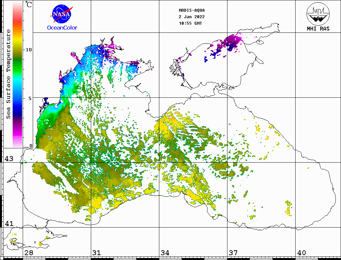Click the Sea Surface Temperature legend title

[x=8, y=74]
